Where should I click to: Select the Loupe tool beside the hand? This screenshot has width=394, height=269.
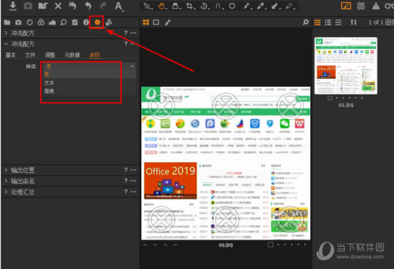pyautogui.click(x=176, y=6)
